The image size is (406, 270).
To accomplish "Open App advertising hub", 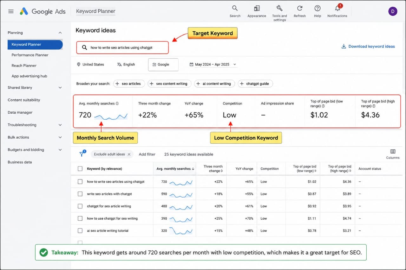I will (29, 76).
